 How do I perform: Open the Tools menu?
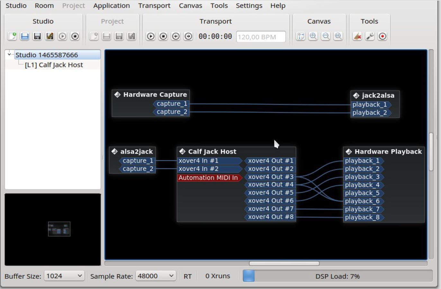(219, 5)
